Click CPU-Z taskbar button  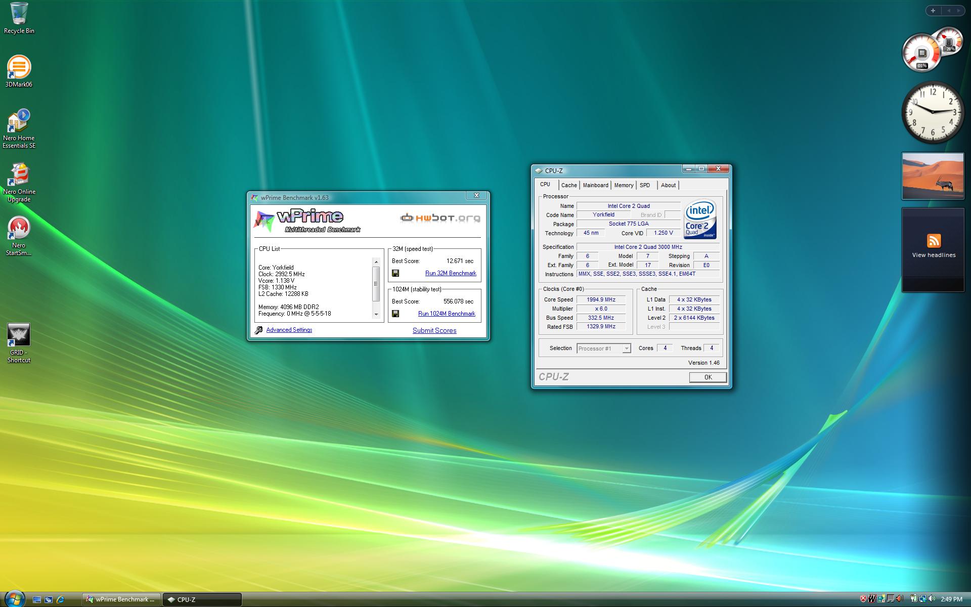202,599
